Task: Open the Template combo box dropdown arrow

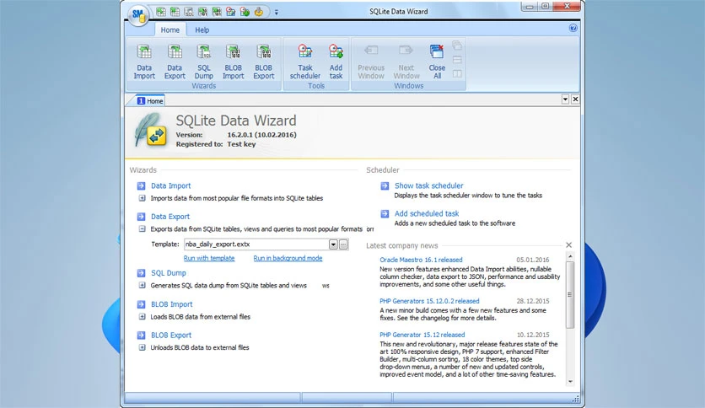Action: pos(333,244)
